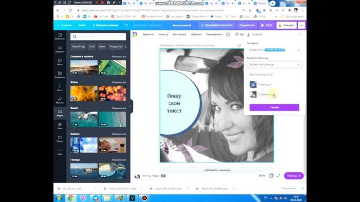Click the undo arrow in top bar

126,25
